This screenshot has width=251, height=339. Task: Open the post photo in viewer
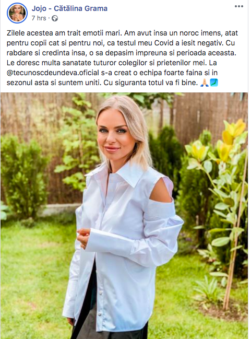[x=124, y=216]
